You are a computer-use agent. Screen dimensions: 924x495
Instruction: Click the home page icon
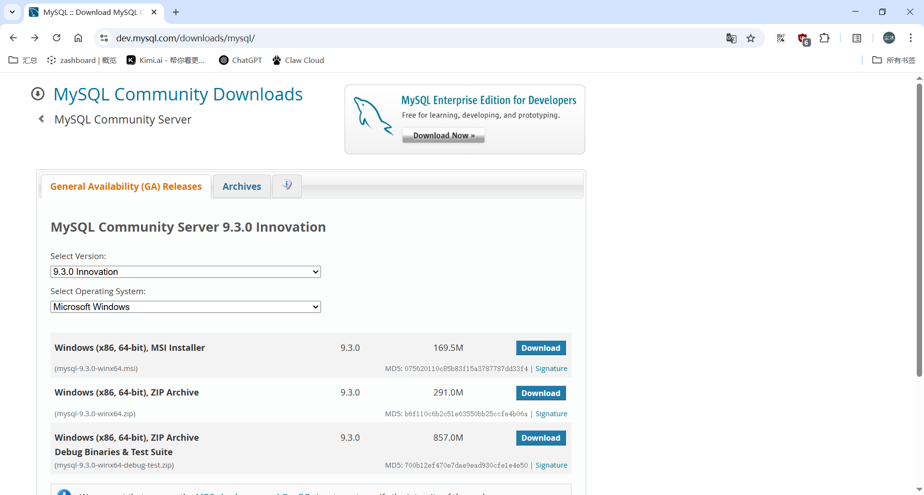point(78,38)
